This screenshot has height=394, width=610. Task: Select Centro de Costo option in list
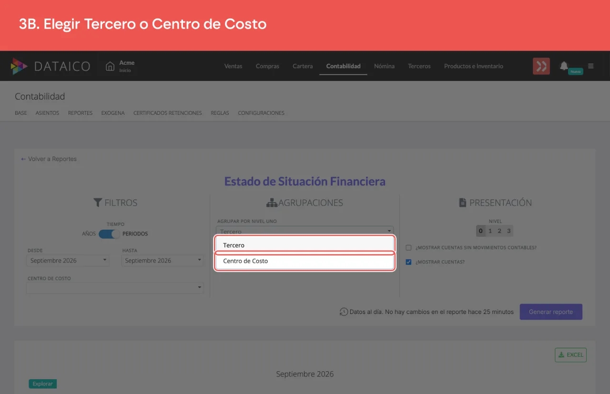click(x=305, y=261)
